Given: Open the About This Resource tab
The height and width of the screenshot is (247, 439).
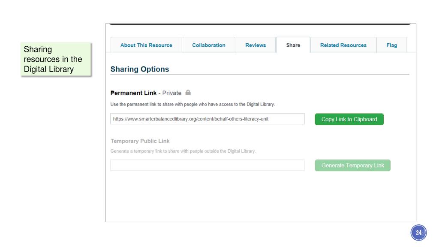Looking at the screenshot, I should [x=146, y=45].
